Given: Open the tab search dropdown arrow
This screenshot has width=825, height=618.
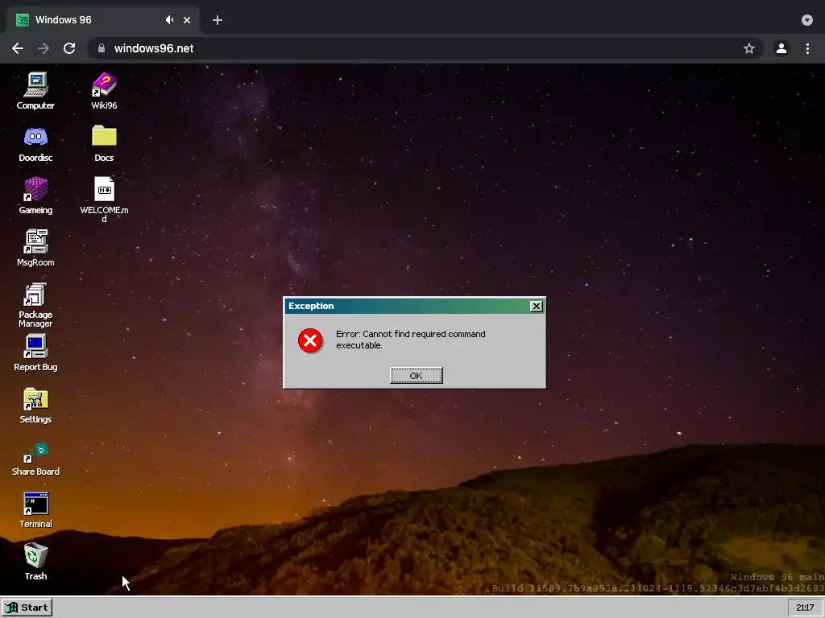Looking at the screenshot, I should pos(807,20).
